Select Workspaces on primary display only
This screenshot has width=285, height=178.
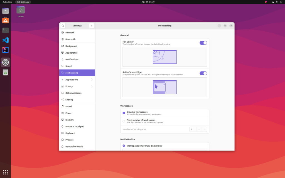[x=124, y=146]
